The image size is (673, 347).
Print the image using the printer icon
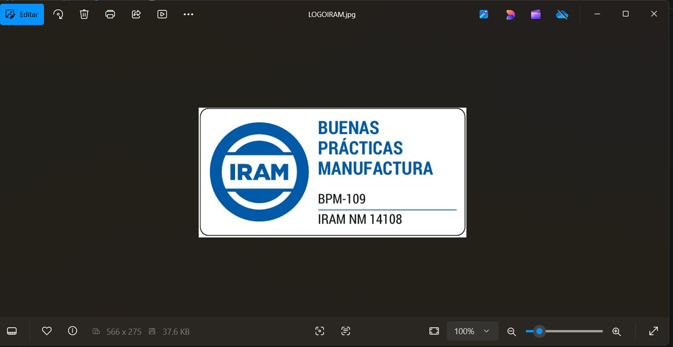click(110, 14)
